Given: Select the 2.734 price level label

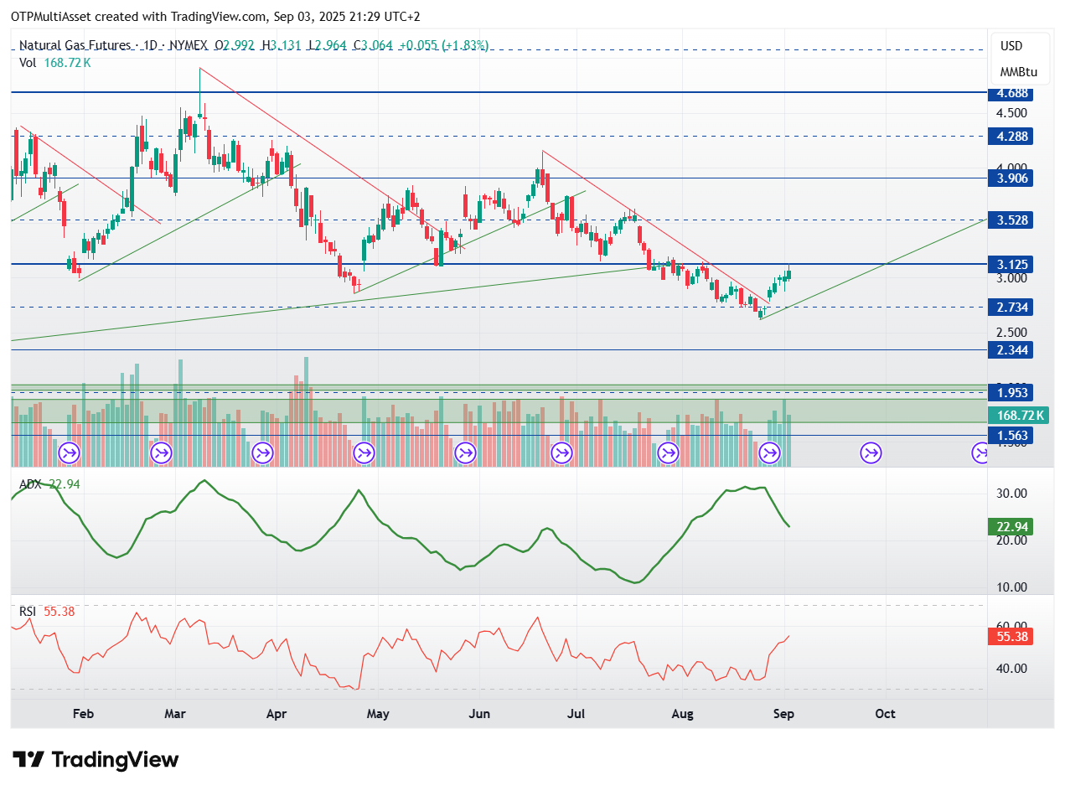Looking at the screenshot, I should tap(1010, 308).
